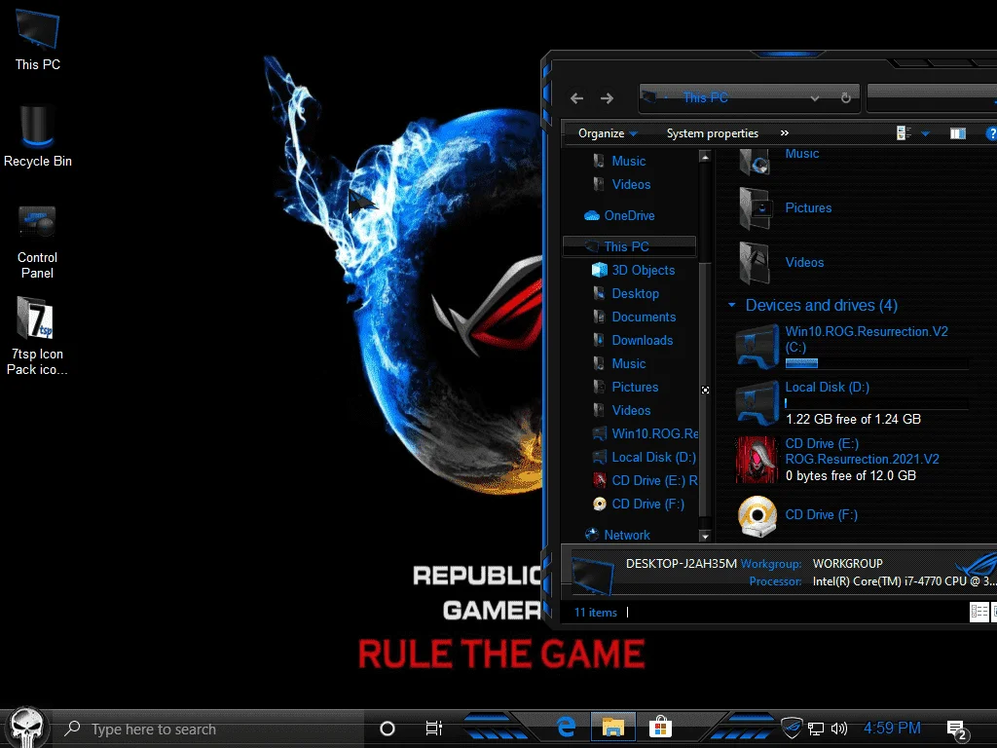The height and width of the screenshot is (748, 997).
Task: Open address bar history dropdown
Action: 815,98
